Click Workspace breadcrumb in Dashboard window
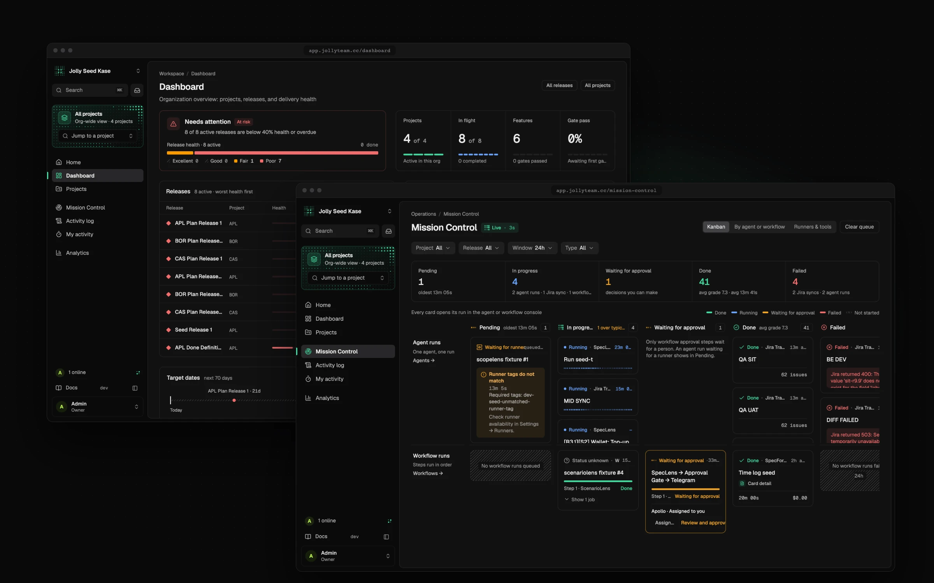Viewport: 934px width, 583px height. point(171,74)
